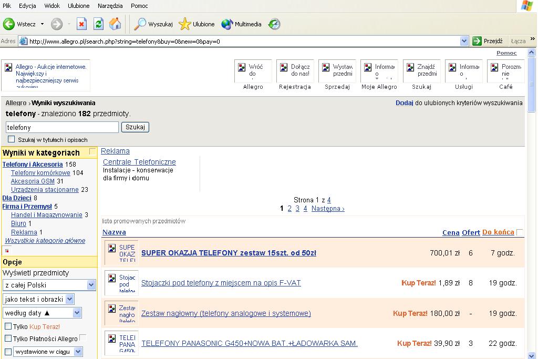Image resolution: width=538 pixels, height=359 pixels.
Task: Open the Widok menu
Action: [52, 6]
